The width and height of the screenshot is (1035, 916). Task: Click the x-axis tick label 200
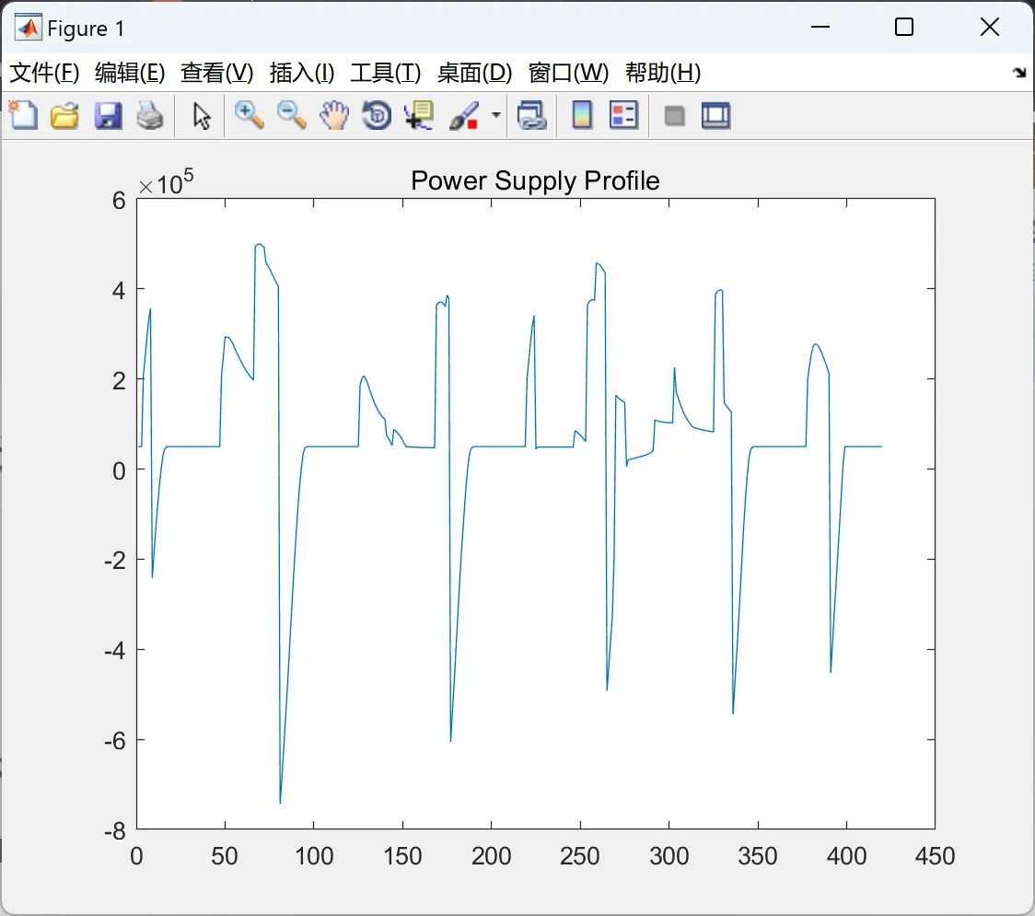click(x=491, y=856)
